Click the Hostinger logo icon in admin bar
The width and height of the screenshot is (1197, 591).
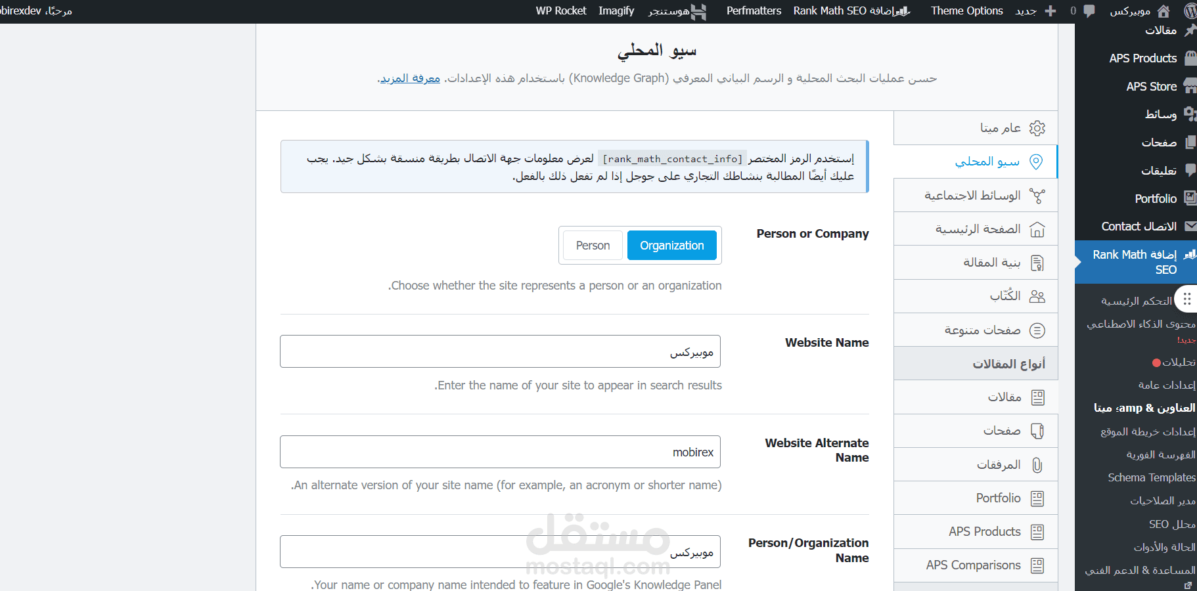coord(699,11)
